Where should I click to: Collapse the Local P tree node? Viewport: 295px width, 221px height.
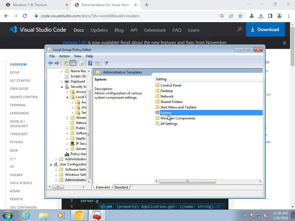pos(67,97)
